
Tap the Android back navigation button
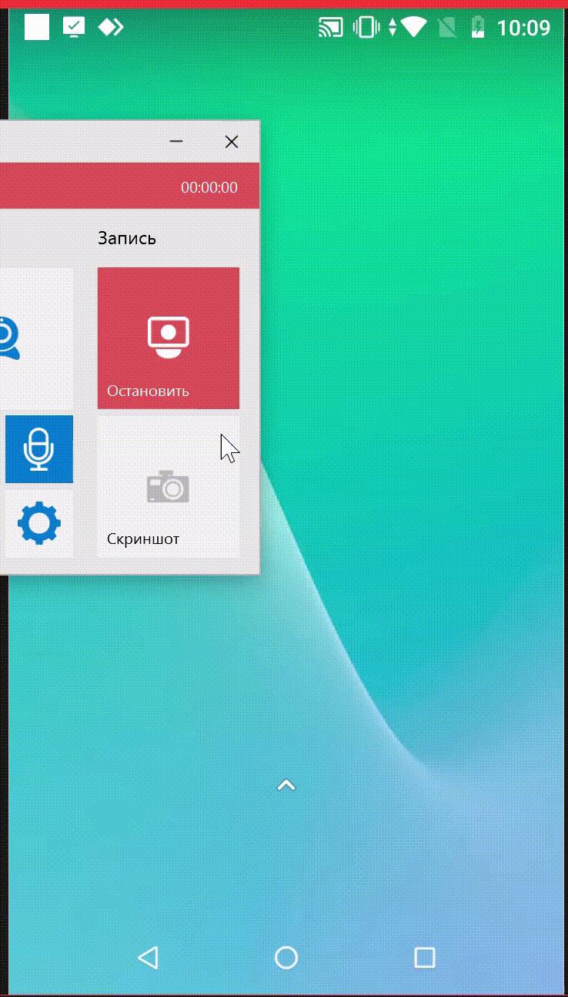[148, 957]
